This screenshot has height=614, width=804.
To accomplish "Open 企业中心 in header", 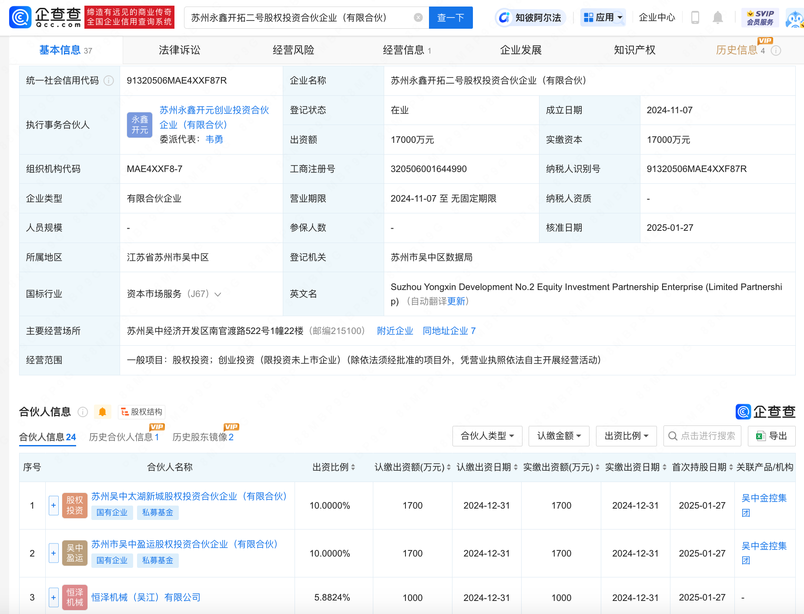I will [x=657, y=17].
